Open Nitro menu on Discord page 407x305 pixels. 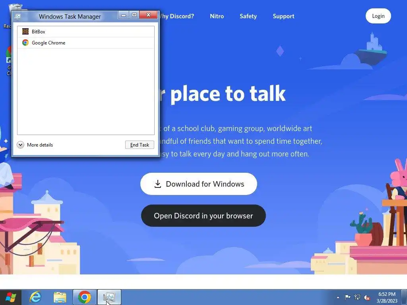(217, 16)
